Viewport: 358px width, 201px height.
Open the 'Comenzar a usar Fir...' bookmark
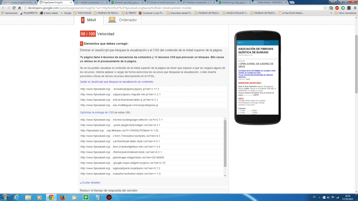[151, 13]
